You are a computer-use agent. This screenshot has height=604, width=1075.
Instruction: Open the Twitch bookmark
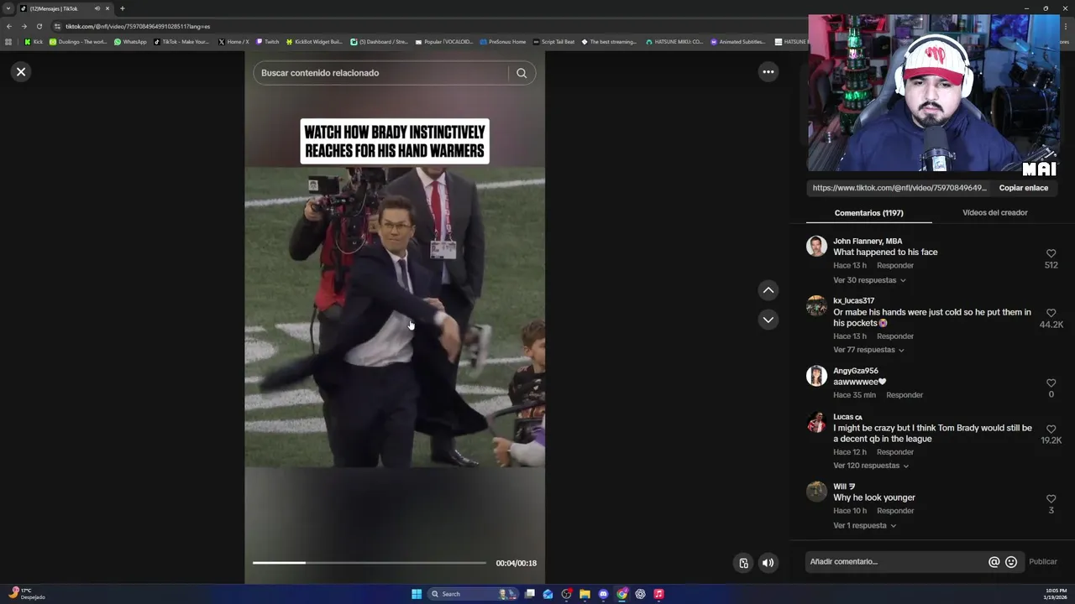coord(268,42)
